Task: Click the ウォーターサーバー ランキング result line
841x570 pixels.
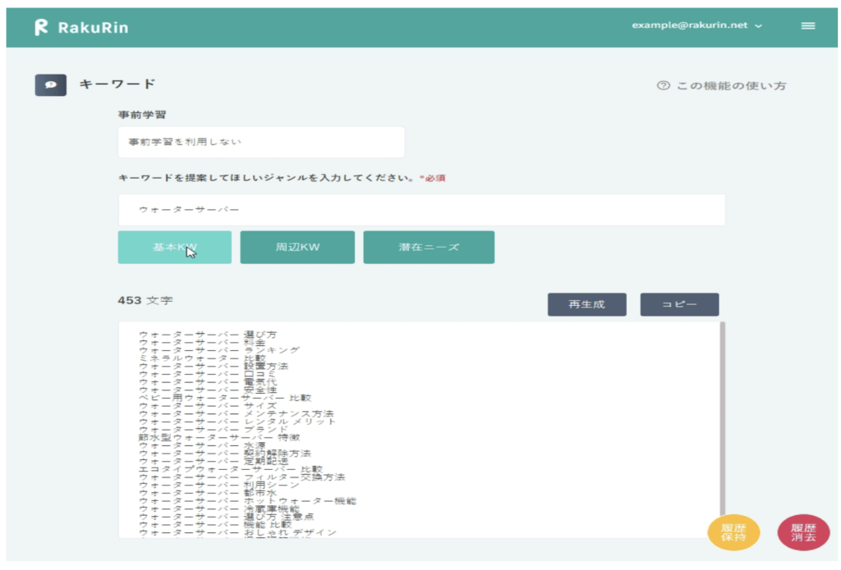Action: click(219, 350)
